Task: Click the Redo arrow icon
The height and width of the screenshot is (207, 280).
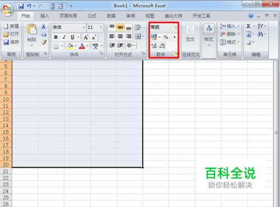Action: click(x=40, y=6)
